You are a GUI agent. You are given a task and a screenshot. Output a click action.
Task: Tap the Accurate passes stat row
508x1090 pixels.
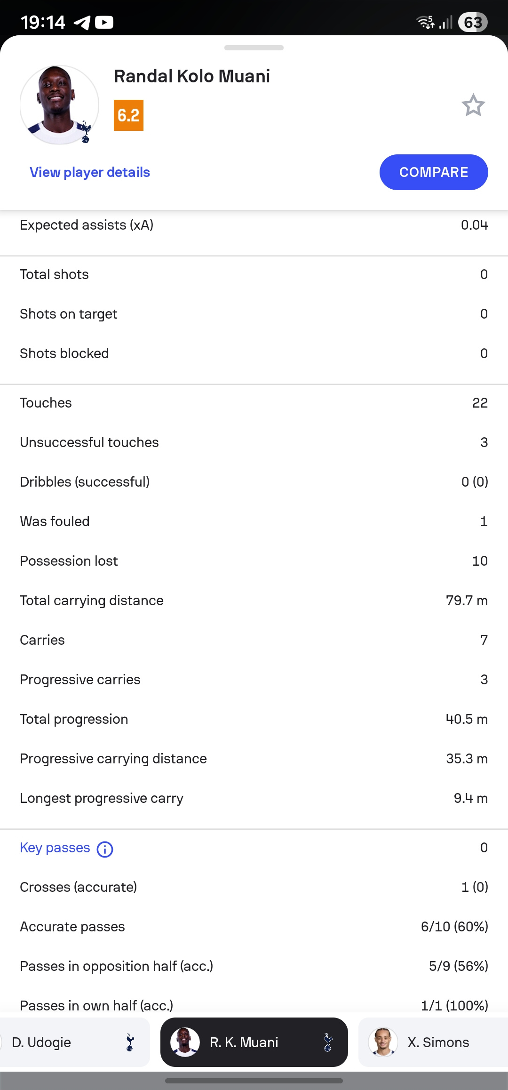click(254, 927)
